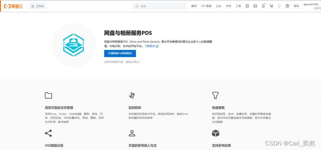Click the API code bracket icon
Screen dimensions: 321x150
247,6
